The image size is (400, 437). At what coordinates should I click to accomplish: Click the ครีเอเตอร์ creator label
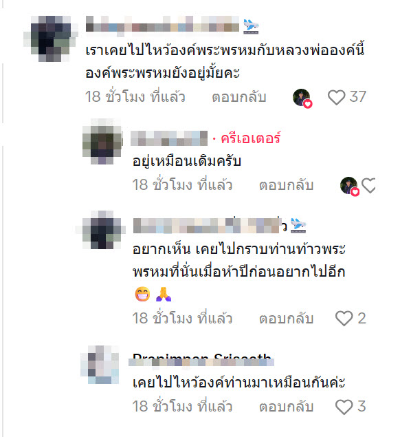point(251,138)
